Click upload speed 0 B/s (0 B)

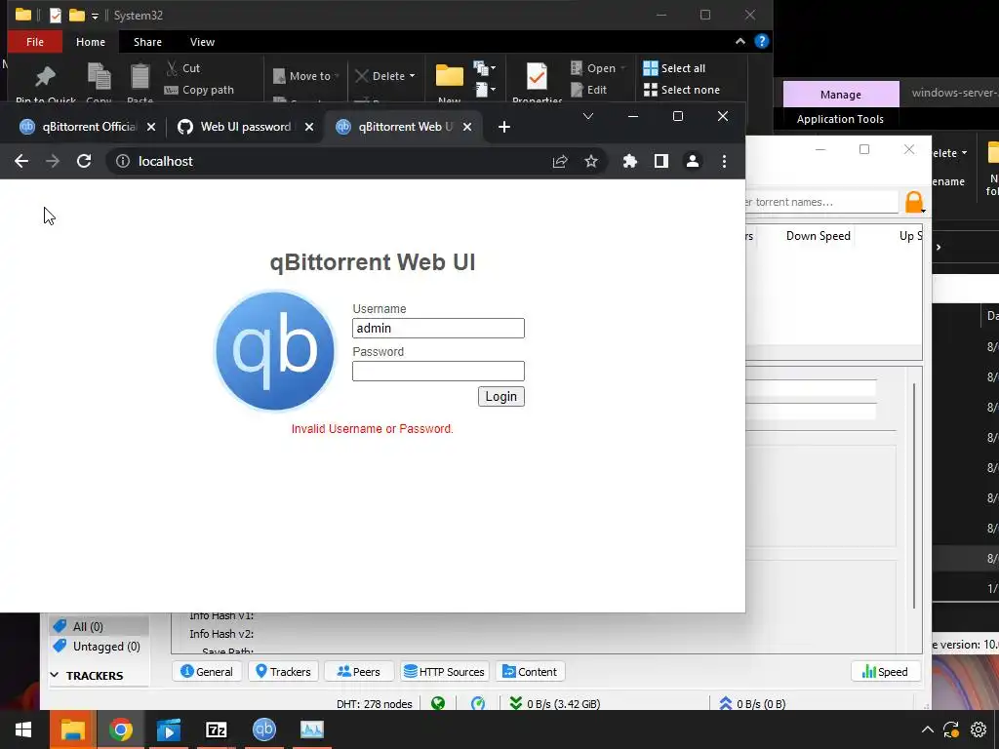(752, 704)
